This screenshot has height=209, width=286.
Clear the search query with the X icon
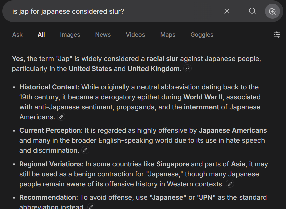[227, 11]
